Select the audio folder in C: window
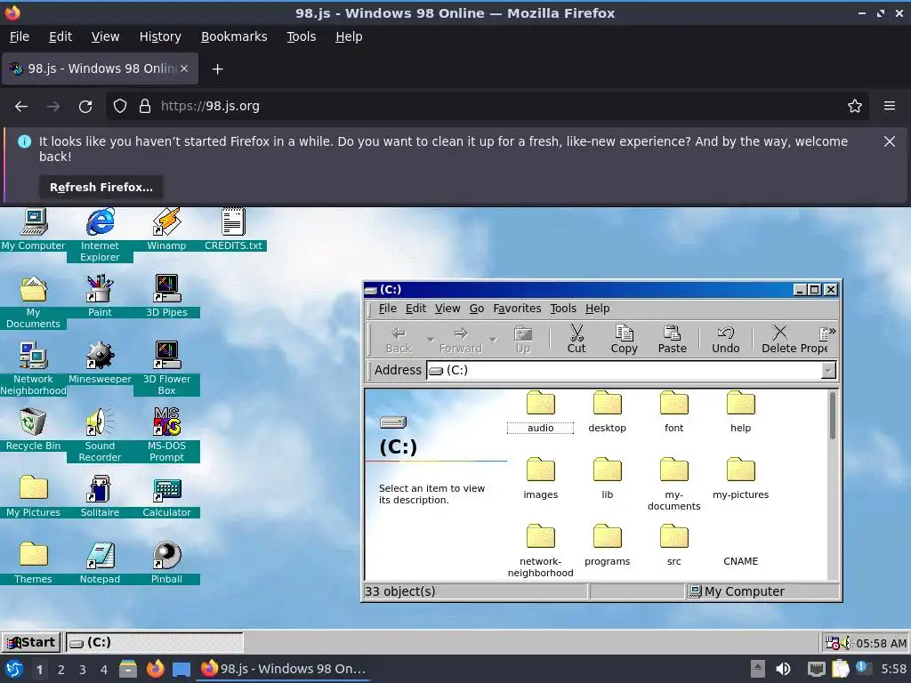Viewport: 911px width, 683px height. [x=540, y=412]
